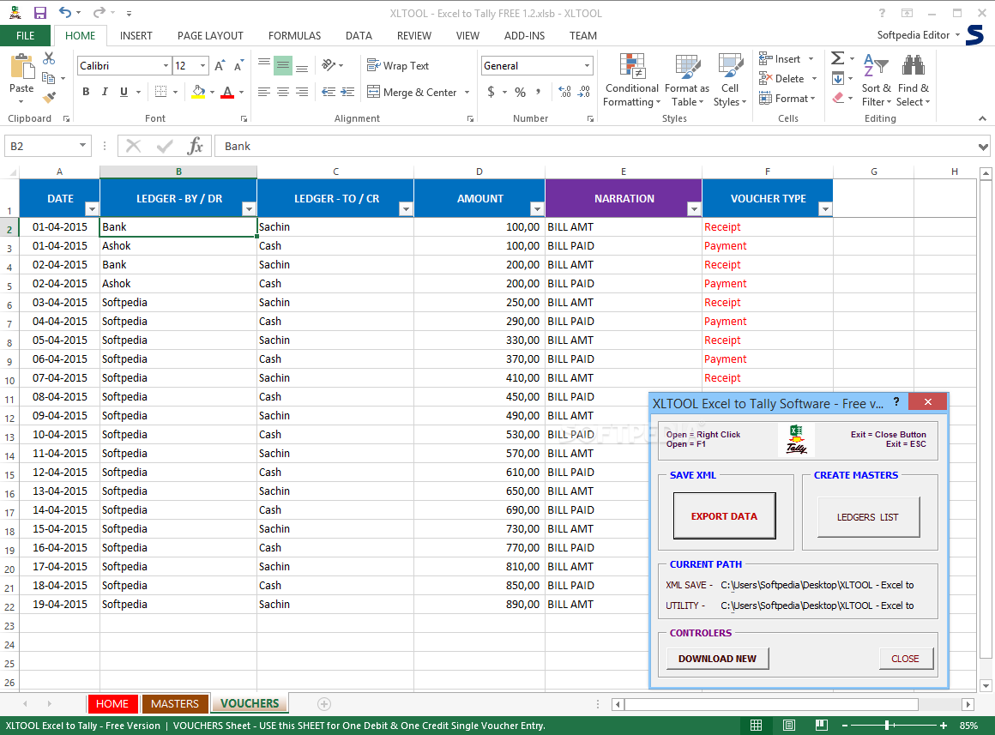The height and width of the screenshot is (735, 995).
Task: Toggle Wrap Text for the cell
Action: [x=398, y=65]
